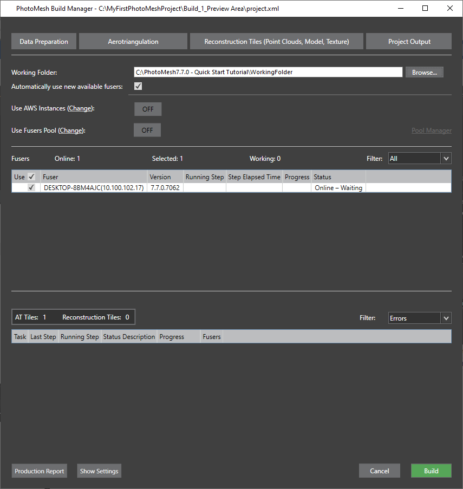Viewport: 463px width, 489px height.
Task: Sort fusers by the Fuser column header
Action: [94, 177]
